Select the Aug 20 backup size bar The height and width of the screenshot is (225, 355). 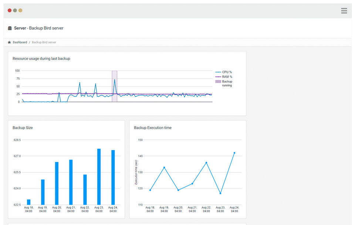(x=57, y=184)
